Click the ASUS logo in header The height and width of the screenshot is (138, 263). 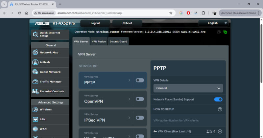pyautogui.click(x=42, y=23)
